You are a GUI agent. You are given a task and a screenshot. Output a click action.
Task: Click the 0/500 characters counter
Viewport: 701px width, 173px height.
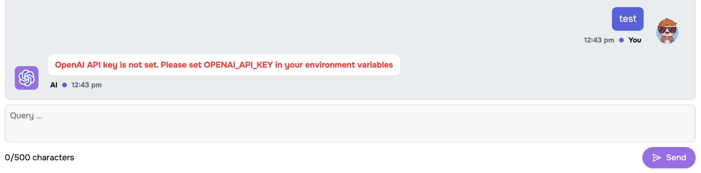coord(40,157)
